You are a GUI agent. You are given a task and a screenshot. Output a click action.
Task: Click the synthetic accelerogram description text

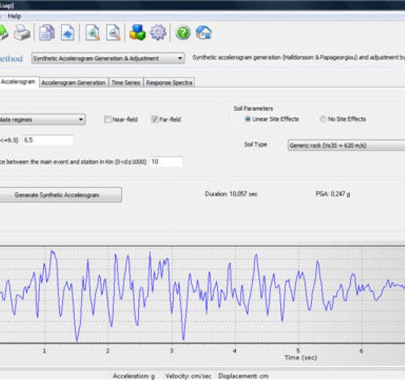[299, 58]
